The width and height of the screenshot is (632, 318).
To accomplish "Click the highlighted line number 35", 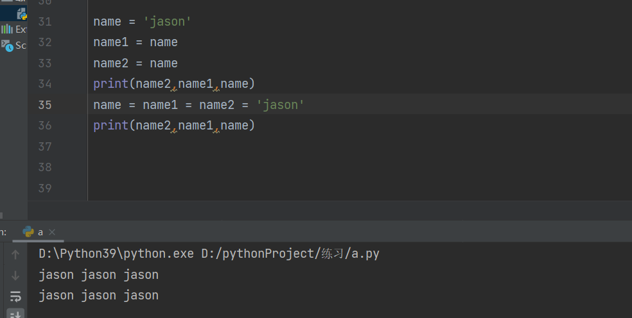I will (44, 105).
